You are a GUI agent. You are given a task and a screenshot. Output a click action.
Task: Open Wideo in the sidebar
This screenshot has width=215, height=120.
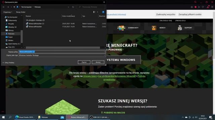pyautogui.click(x=9, y=40)
